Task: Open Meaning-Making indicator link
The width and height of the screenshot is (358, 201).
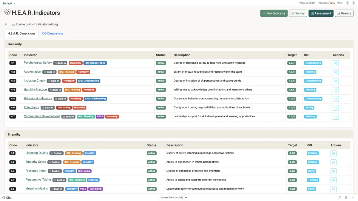Action: [x=37, y=188]
